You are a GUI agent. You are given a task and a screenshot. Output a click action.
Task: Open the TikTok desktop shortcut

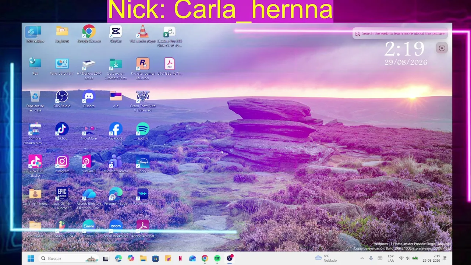point(62,132)
